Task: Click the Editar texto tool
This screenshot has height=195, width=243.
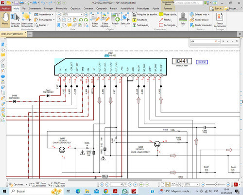Action: coord(95,20)
